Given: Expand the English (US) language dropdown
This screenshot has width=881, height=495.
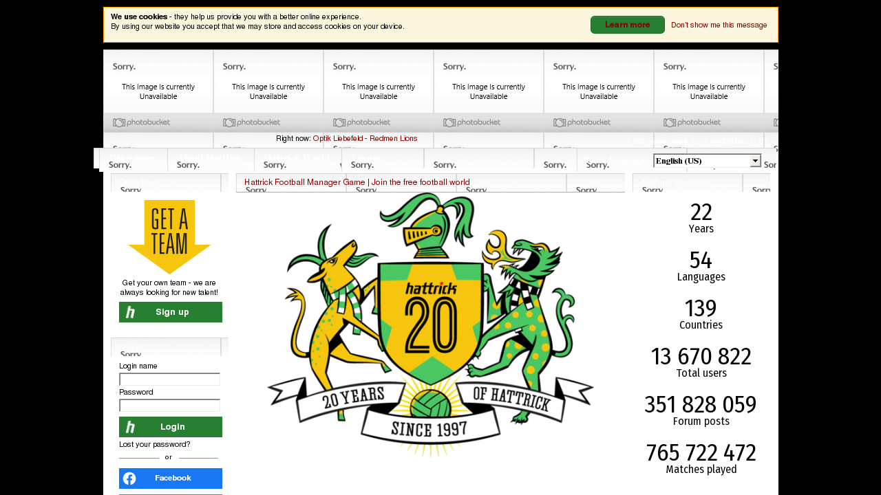Looking at the screenshot, I should (707, 161).
